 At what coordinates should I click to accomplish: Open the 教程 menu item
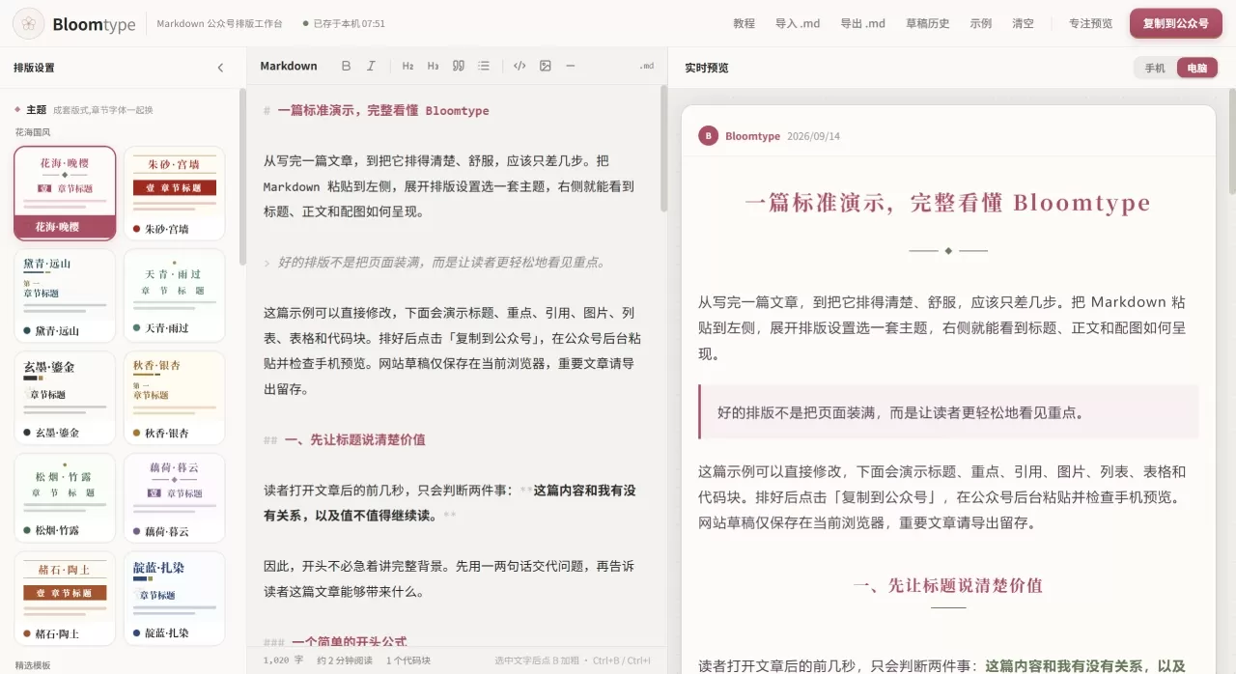[x=744, y=23]
